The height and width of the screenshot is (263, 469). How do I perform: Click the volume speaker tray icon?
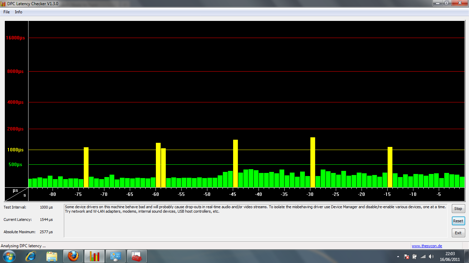(x=431, y=256)
